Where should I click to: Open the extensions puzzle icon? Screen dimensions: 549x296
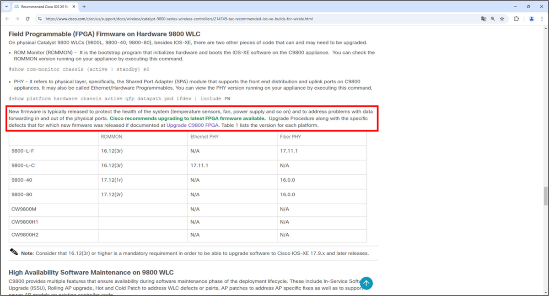pos(517,19)
